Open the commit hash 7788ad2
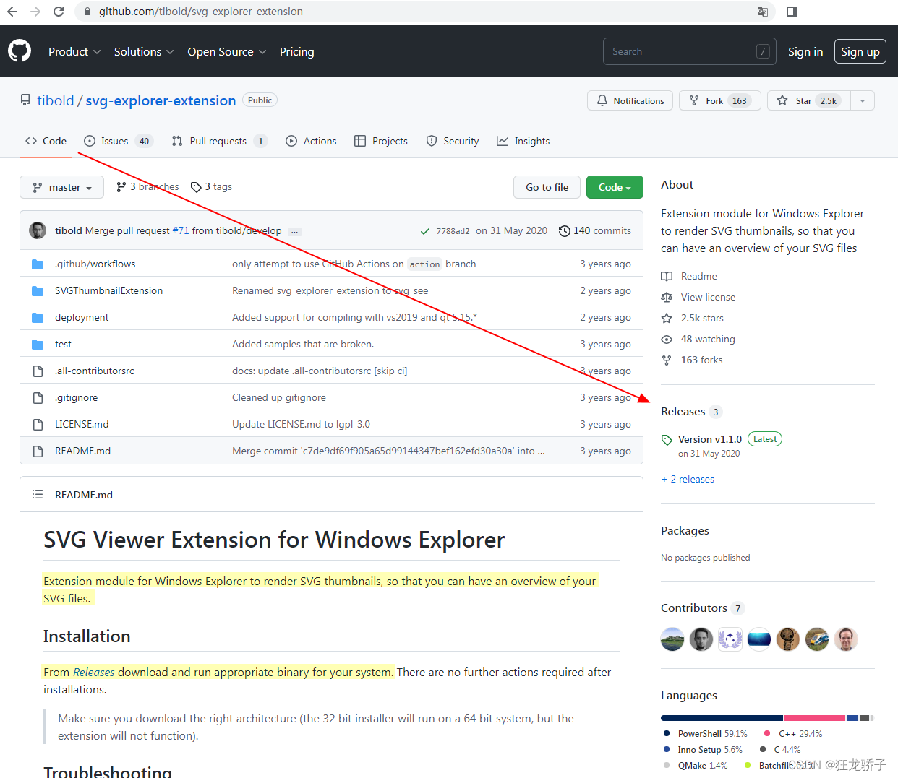The height and width of the screenshot is (778, 898). pos(453,231)
